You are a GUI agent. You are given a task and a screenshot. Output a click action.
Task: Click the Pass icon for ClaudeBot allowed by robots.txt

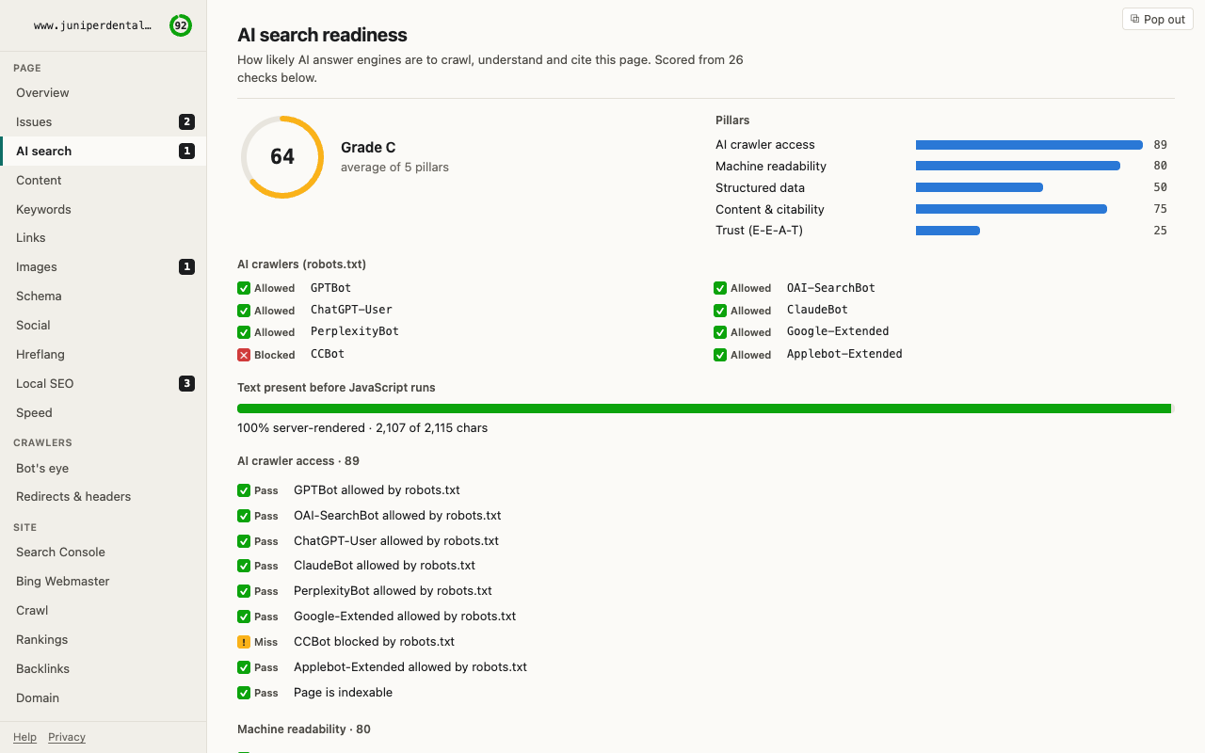pos(244,566)
